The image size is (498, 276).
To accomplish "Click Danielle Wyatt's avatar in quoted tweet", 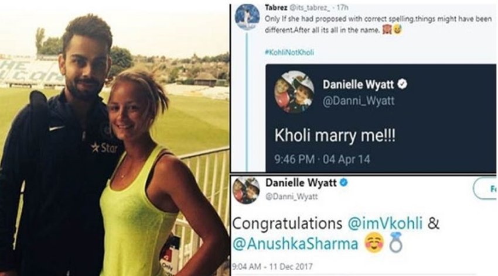I will click(x=294, y=92).
